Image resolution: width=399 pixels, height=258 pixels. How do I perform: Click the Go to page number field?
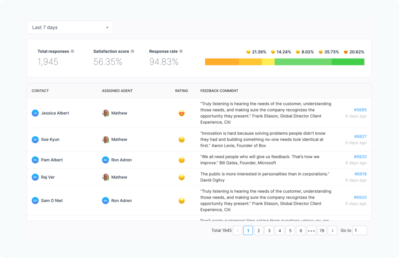[x=359, y=231]
